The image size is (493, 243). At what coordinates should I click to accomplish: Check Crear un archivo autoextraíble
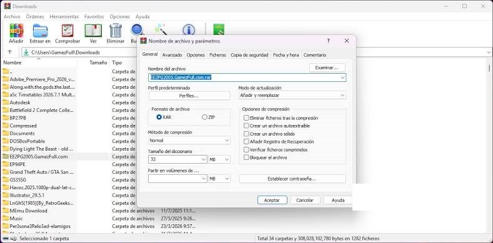point(246,126)
